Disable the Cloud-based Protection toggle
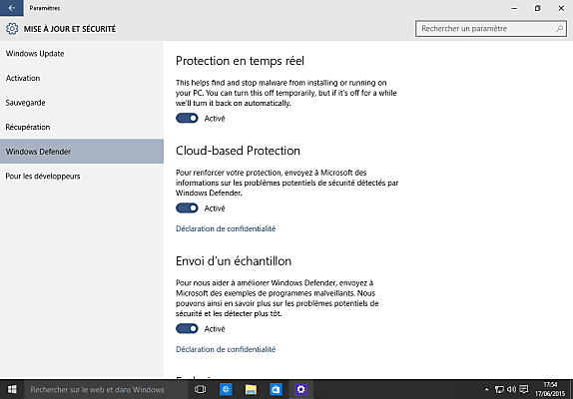 (x=187, y=208)
